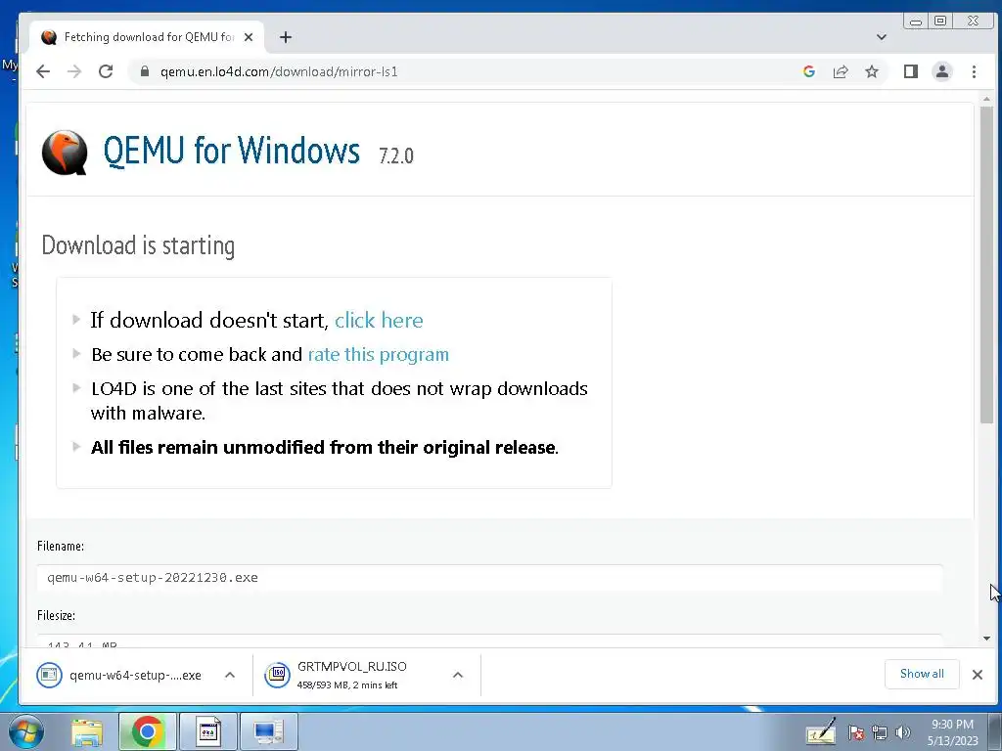Viewport: 1002px width, 751px height.
Task: Click the 'Filesize:' label
Action: point(56,616)
